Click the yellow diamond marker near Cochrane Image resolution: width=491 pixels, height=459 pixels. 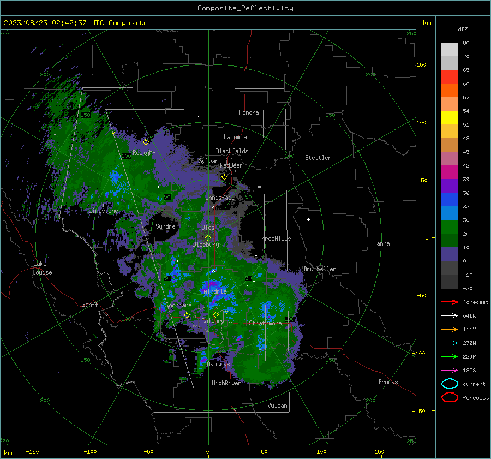pyautogui.click(x=187, y=315)
